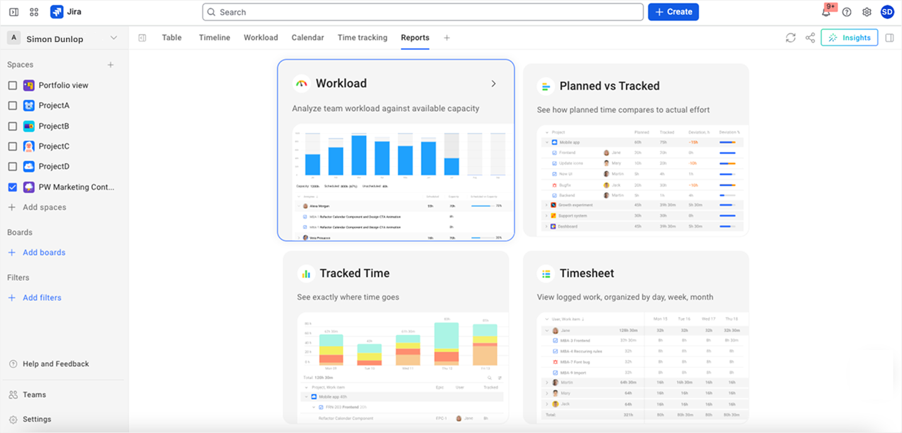Viewport: 902px width, 433px height.
Task: Click the Search input field
Action: (422, 12)
